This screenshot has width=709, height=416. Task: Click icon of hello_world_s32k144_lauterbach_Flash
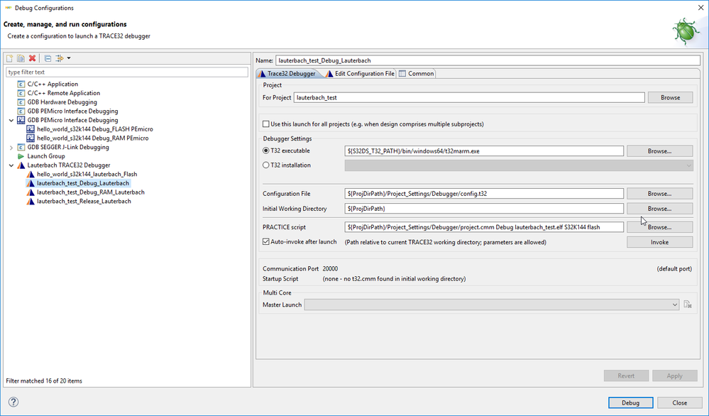31,175
